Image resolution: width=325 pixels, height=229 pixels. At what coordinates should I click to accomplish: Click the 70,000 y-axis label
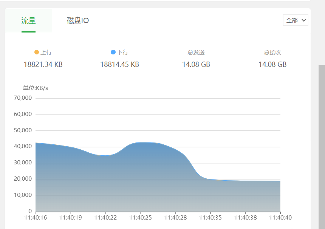coord(23,98)
